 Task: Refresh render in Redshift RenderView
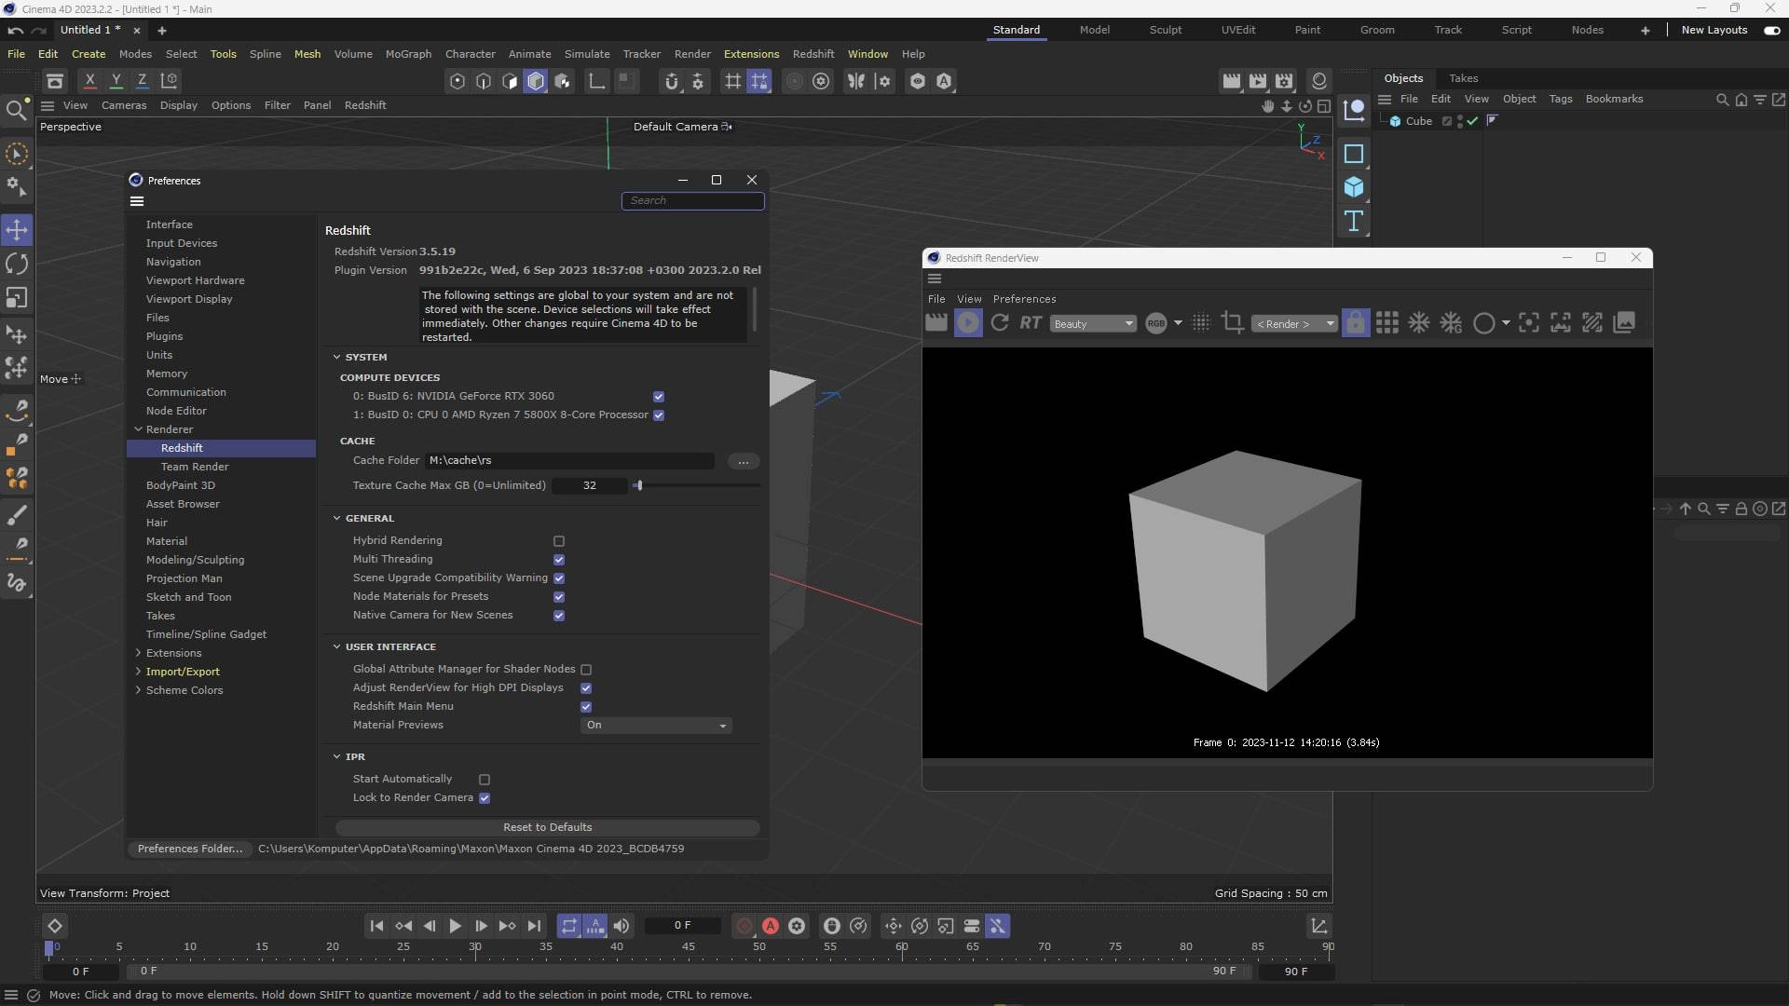pos(1000,322)
